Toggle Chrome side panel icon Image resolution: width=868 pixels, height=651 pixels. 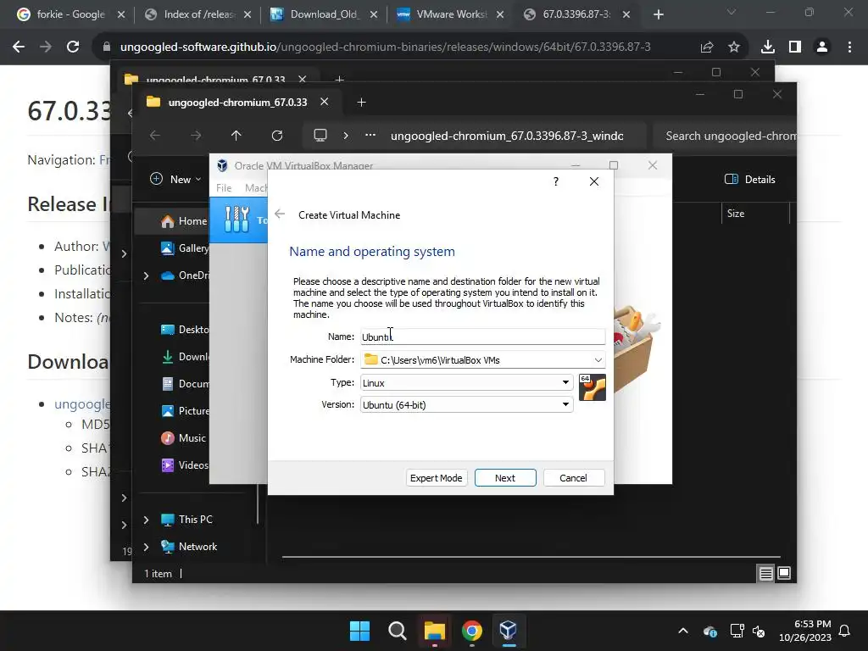pyautogui.click(x=795, y=47)
